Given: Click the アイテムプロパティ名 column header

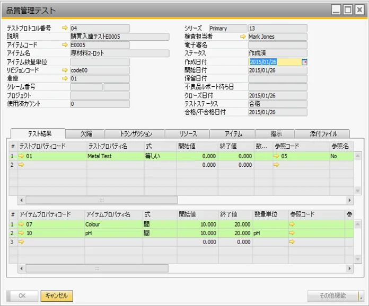Looking at the screenshot, I should point(113,214).
